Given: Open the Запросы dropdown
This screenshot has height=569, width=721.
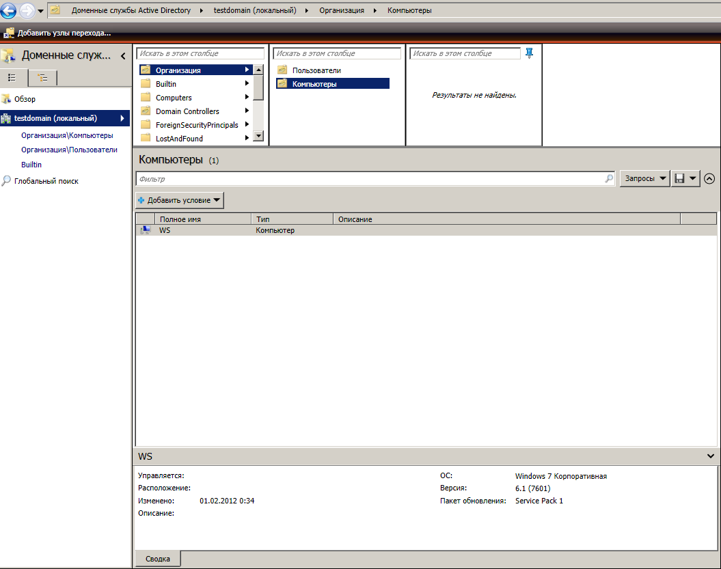Looking at the screenshot, I should (x=644, y=178).
